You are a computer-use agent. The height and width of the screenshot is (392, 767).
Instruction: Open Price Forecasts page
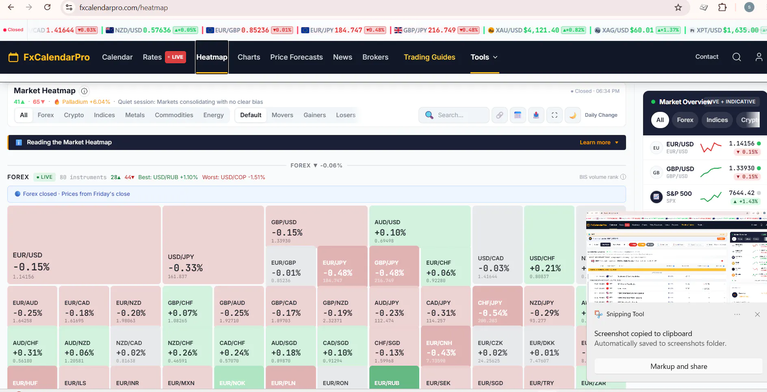pyautogui.click(x=297, y=57)
